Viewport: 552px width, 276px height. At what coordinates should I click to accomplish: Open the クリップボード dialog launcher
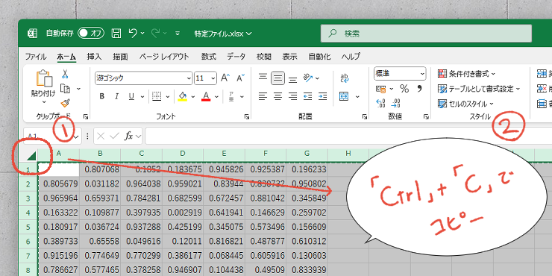pyautogui.click(x=86, y=116)
